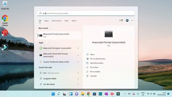Switch to the Web search tab
This screenshot has height=97, width=172.
click(66, 21)
